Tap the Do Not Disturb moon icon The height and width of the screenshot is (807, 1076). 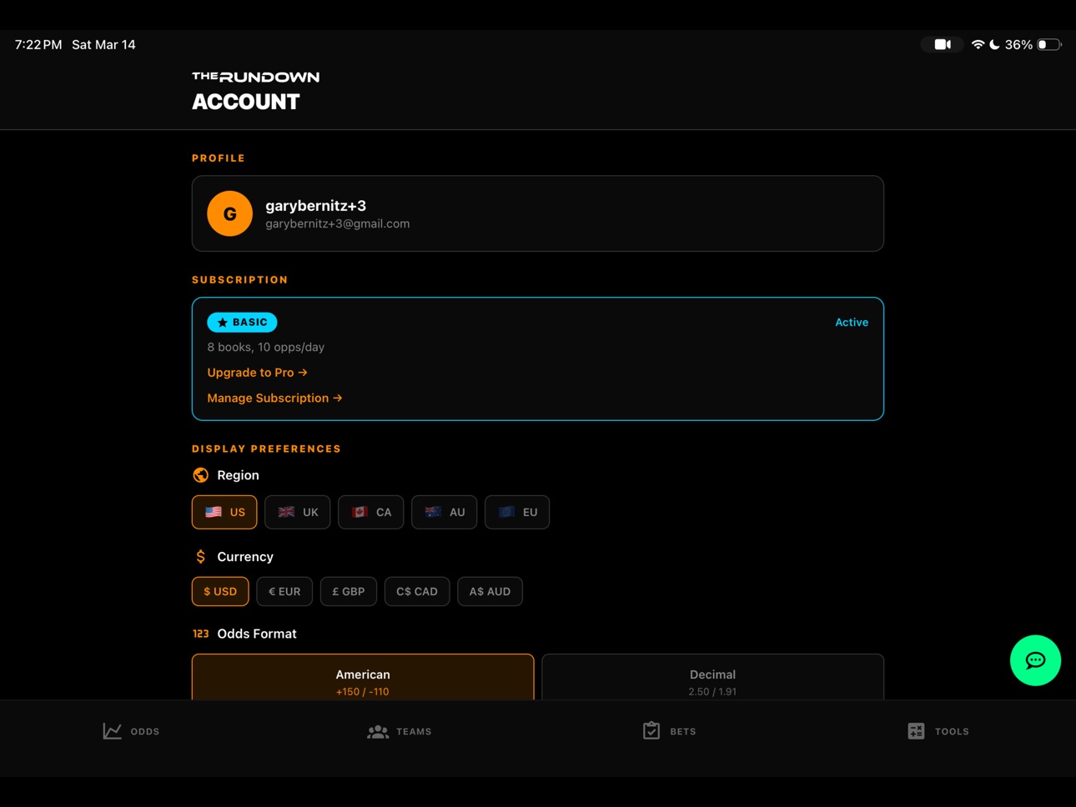994,45
